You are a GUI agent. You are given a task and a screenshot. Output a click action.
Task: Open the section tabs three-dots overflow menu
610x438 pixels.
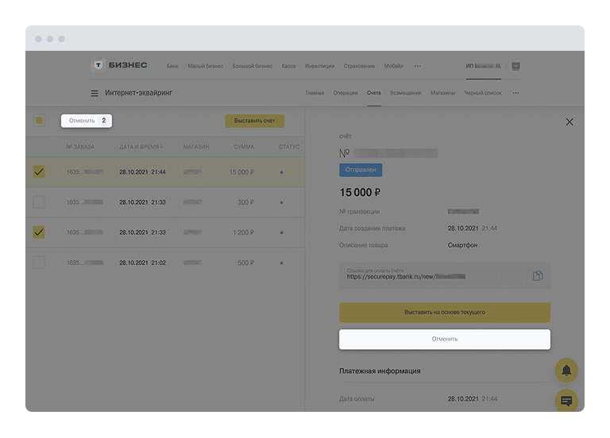[515, 93]
